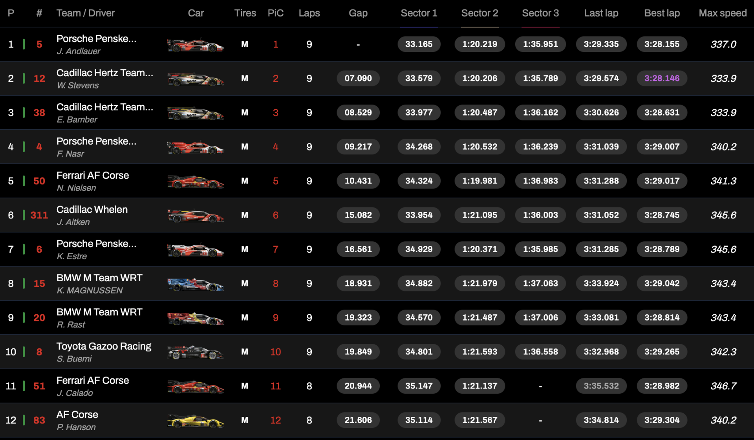This screenshot has width=754, height=440.
Task: Select the #50 Ferrari AF Corse car icon
Action: (x=196, y=181)
